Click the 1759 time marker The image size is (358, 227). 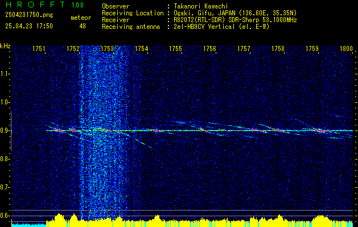point(312,48)
